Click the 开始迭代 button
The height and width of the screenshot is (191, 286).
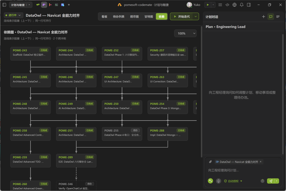(182, 17)
